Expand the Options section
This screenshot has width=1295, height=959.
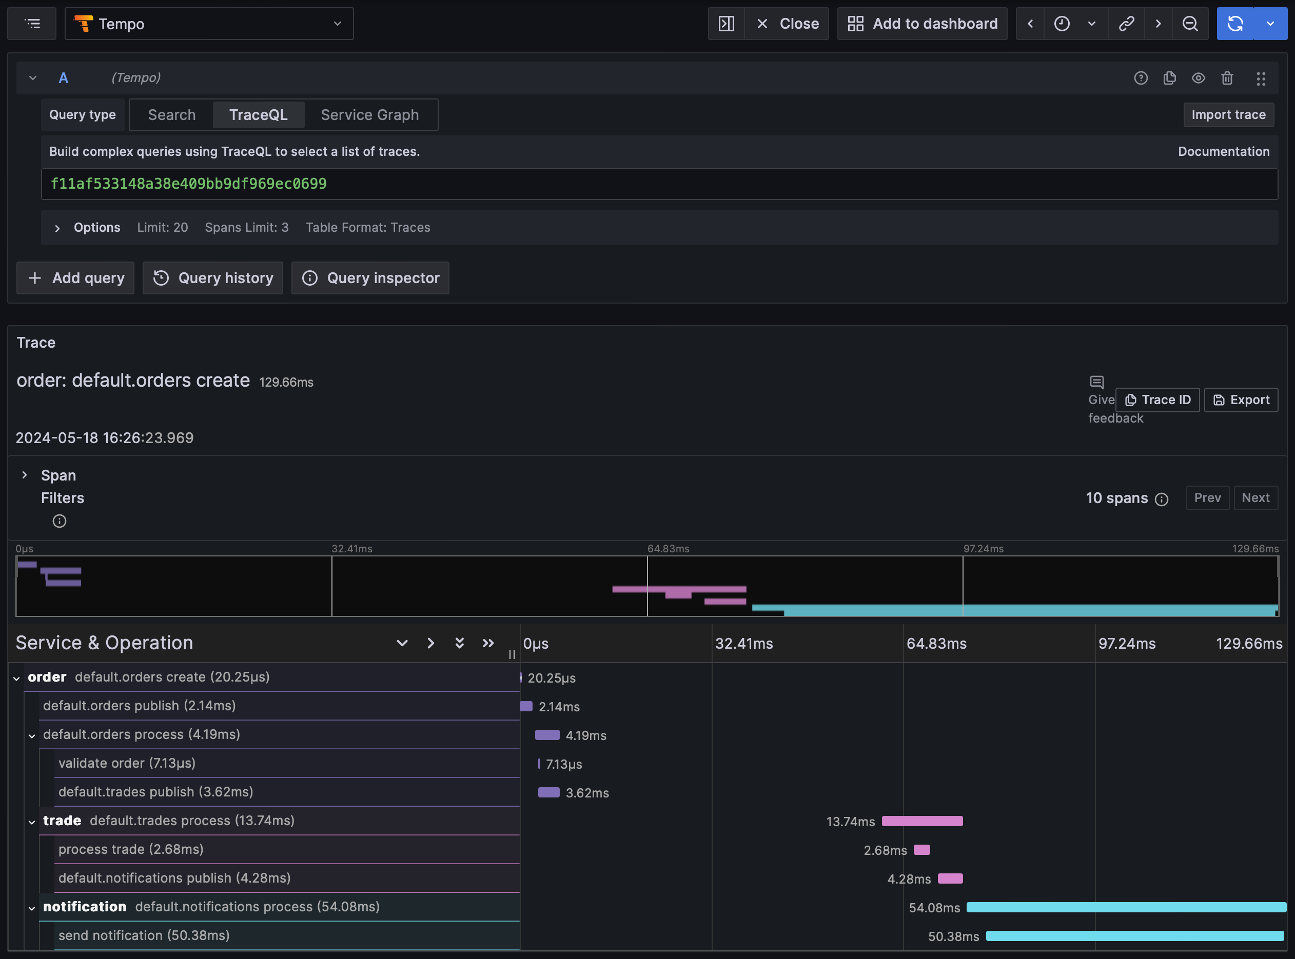(57, 228)
